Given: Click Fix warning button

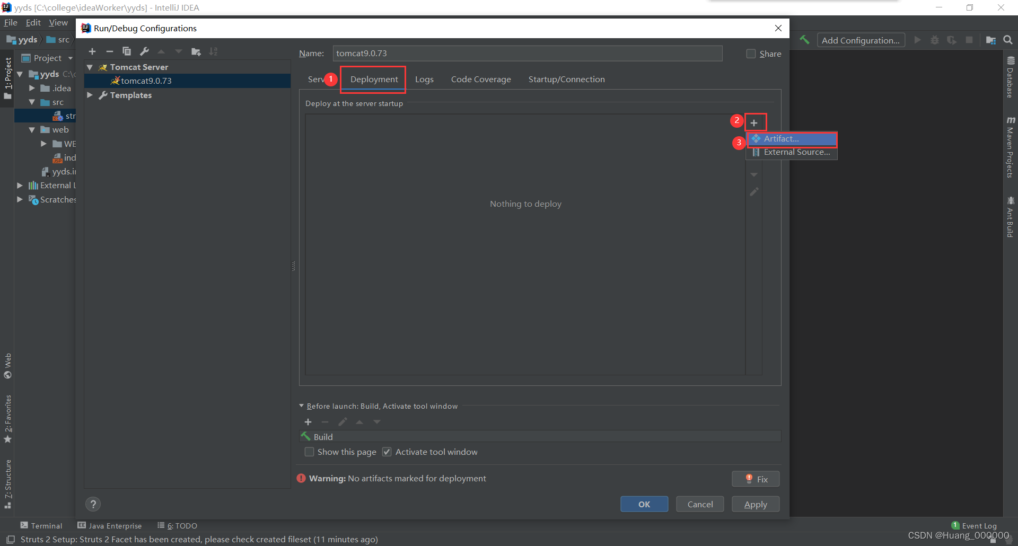Looking at the screenshot, I should [756, 479].
